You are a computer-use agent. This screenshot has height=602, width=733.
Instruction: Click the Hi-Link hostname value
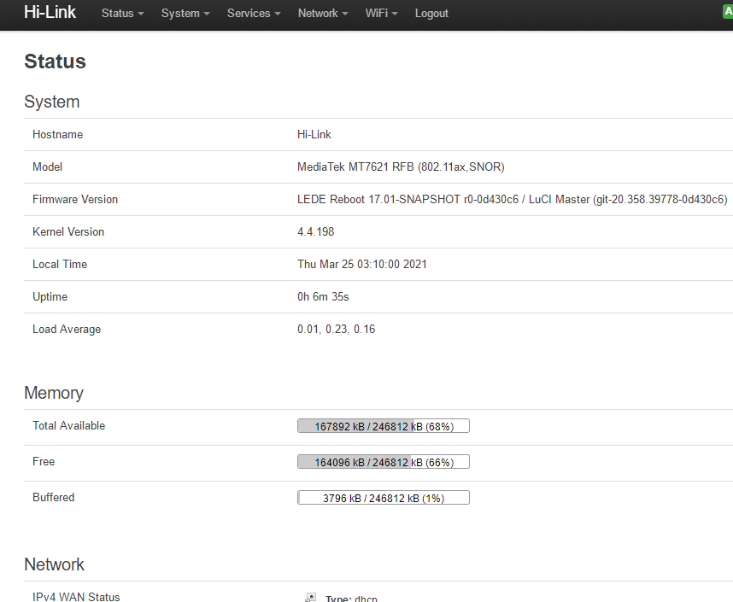tap(314, 135)
